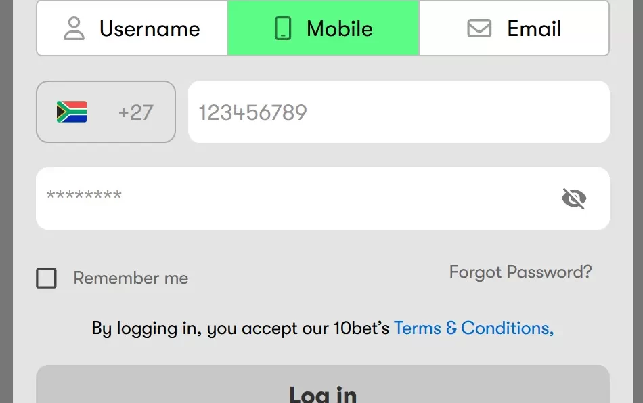Select the Mobile login tab label
The image size is (643, 403).
(x=339, y=28)
